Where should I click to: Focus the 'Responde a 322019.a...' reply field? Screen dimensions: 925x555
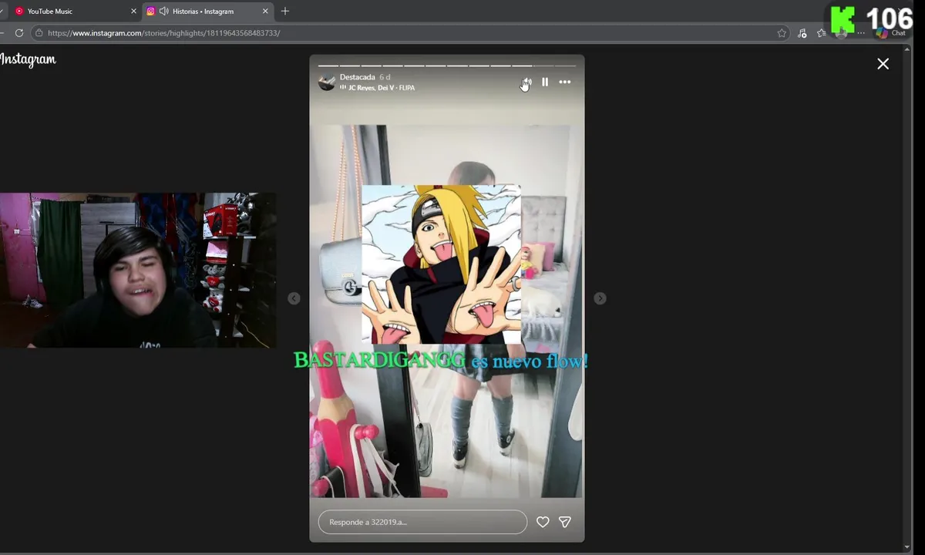coord(422,522)
